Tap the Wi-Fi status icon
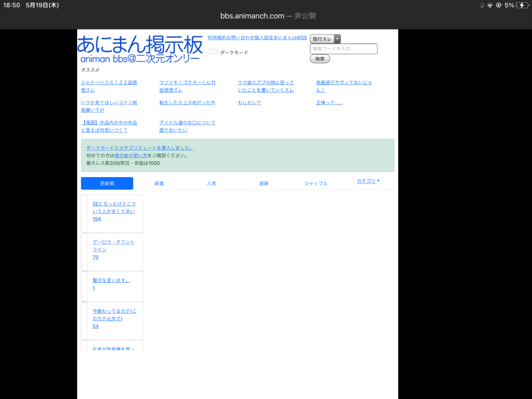The width and height of the screenshot is (532, 399). (490, 5)
